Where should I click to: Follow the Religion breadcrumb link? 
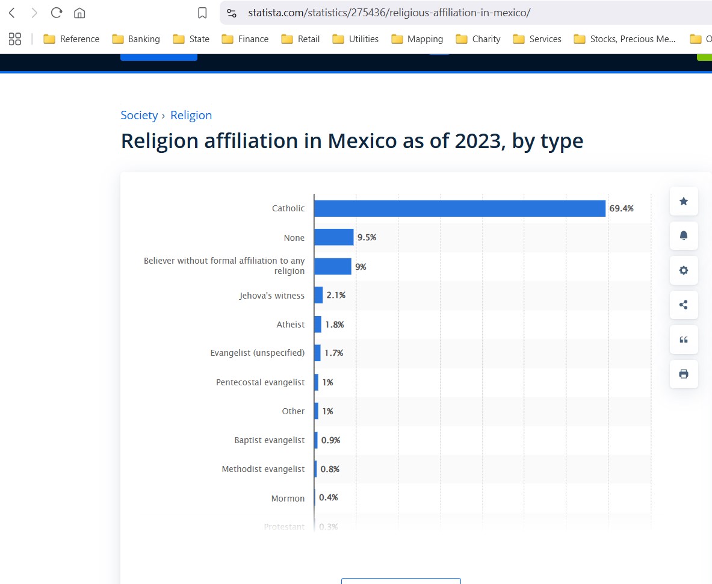(x=191, y=116)
